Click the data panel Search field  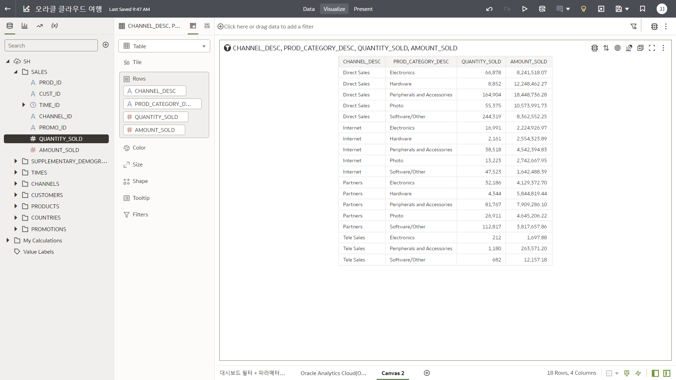coord(51,45)
